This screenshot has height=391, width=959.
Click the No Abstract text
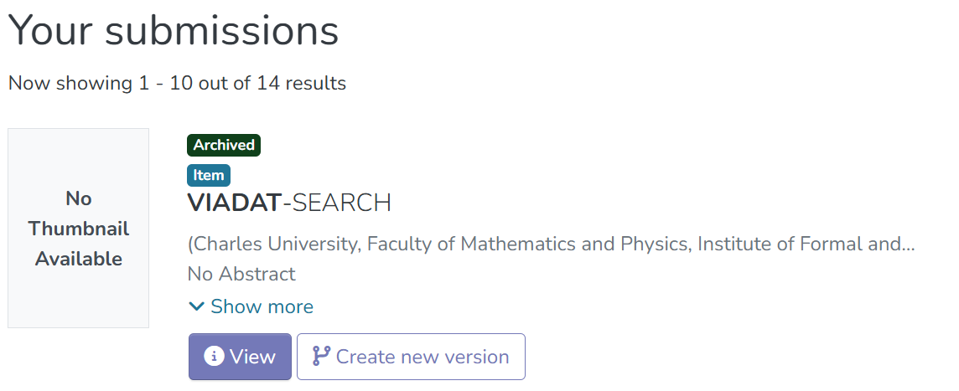241,274
